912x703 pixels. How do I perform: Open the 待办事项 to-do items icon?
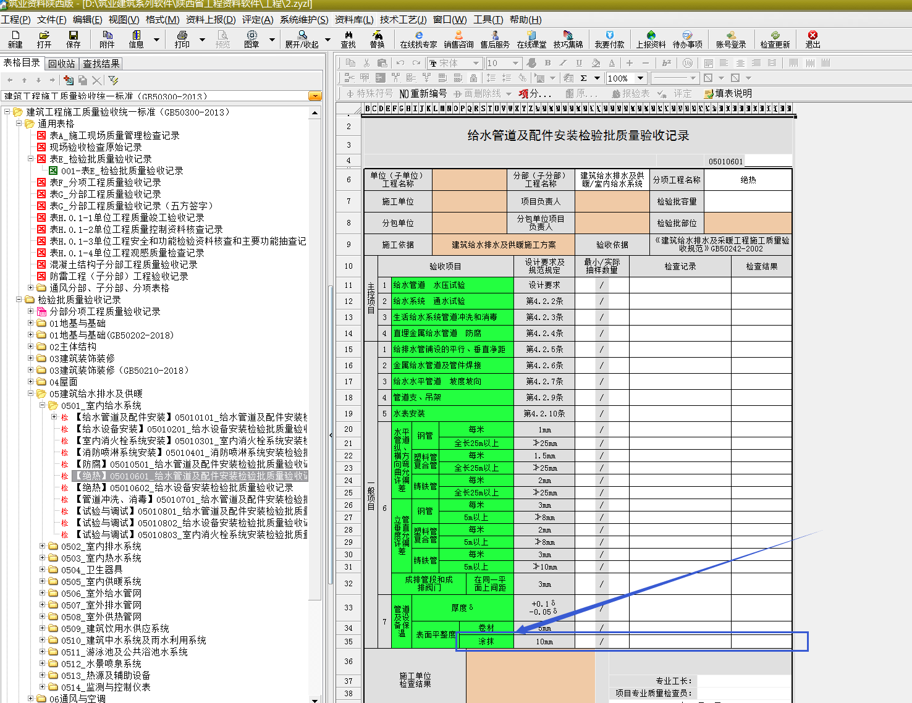pos(687,39)
